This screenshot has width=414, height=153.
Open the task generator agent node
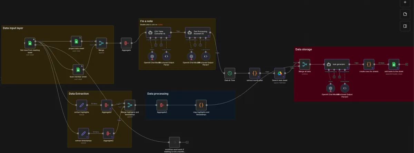pos(337,64)
